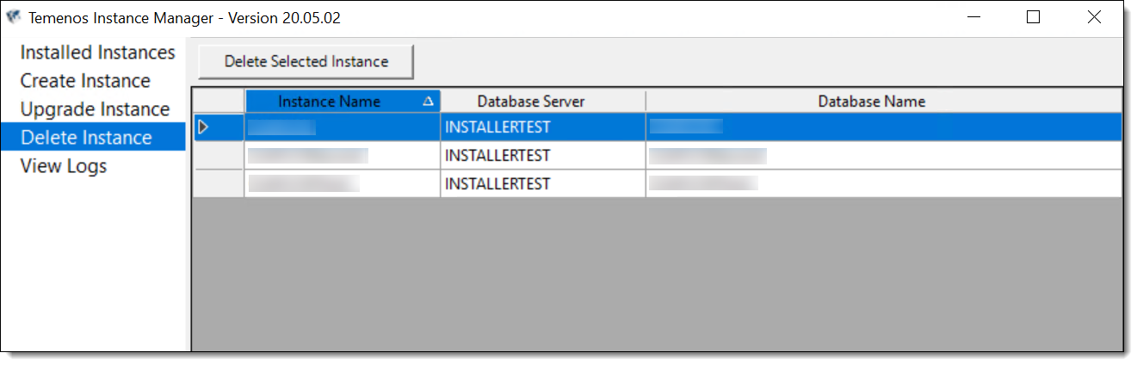Click the blurred database name in the second row
The height and width of the screenshot is (365, 1137).
708,156
